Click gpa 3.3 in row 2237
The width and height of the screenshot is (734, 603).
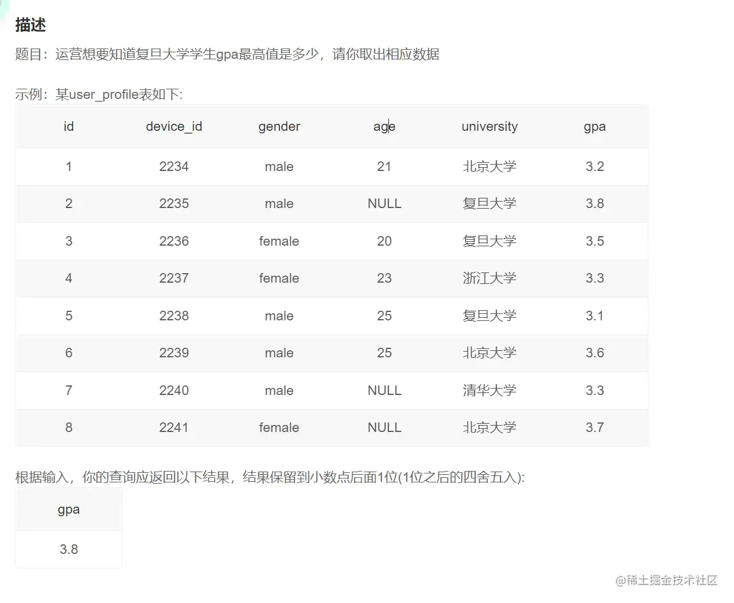point(595,278)
